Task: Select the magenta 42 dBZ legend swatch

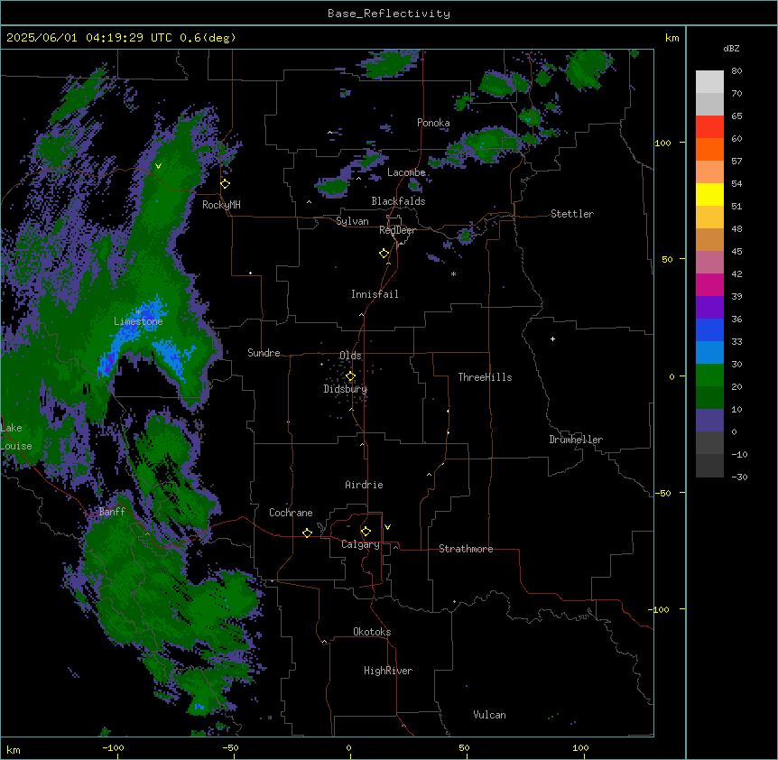Action: point(709,284)
